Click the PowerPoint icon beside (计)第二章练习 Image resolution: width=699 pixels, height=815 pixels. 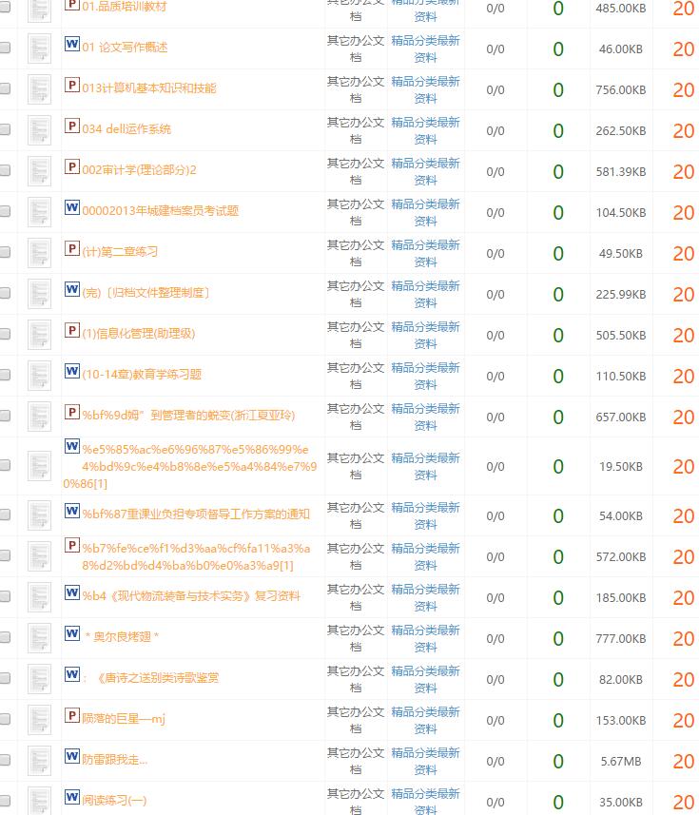point(71,249)
